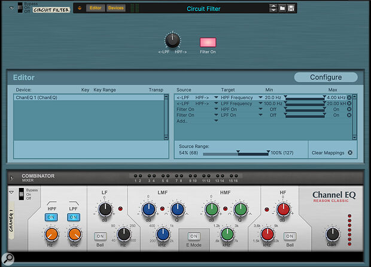The width and height of the screenshot is (371, 267).
Task: Open HPF Frequency target dropdown
Action: click(x=260, y=98)
